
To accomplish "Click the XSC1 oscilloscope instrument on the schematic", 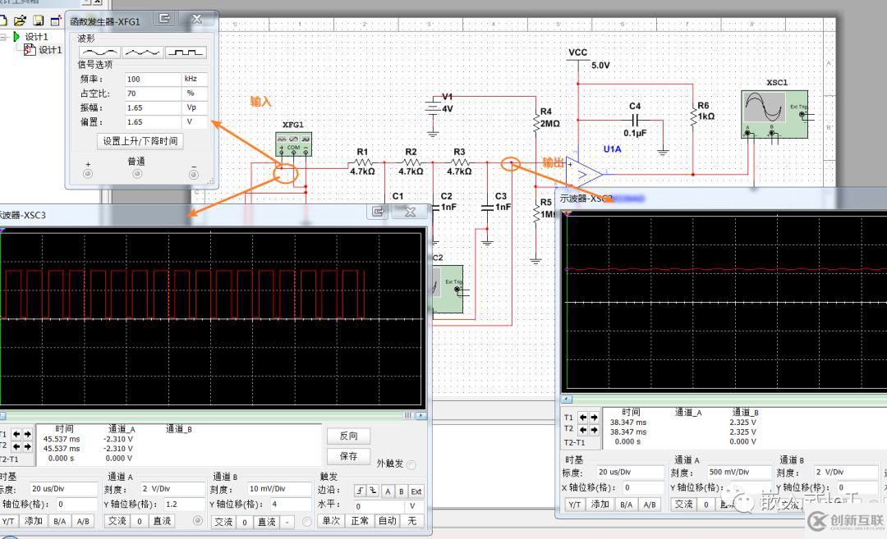I will pos(774,112).
